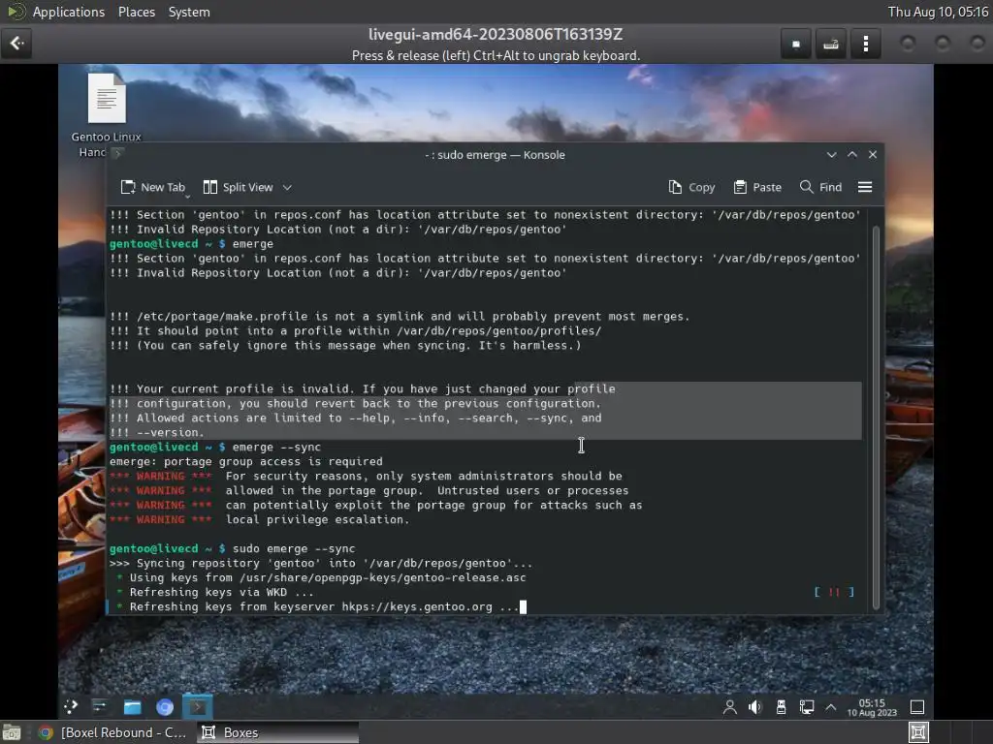Click the Boxes window title livegui-amd64
Image resolution: width=993 pixels, height=744 pixels.
pos(496,34)
